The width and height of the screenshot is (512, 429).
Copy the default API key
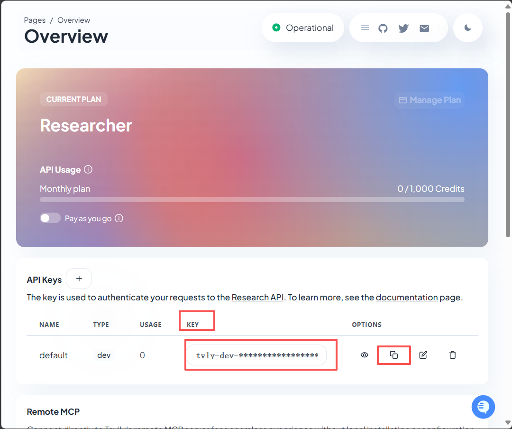(x=394, y=355)
